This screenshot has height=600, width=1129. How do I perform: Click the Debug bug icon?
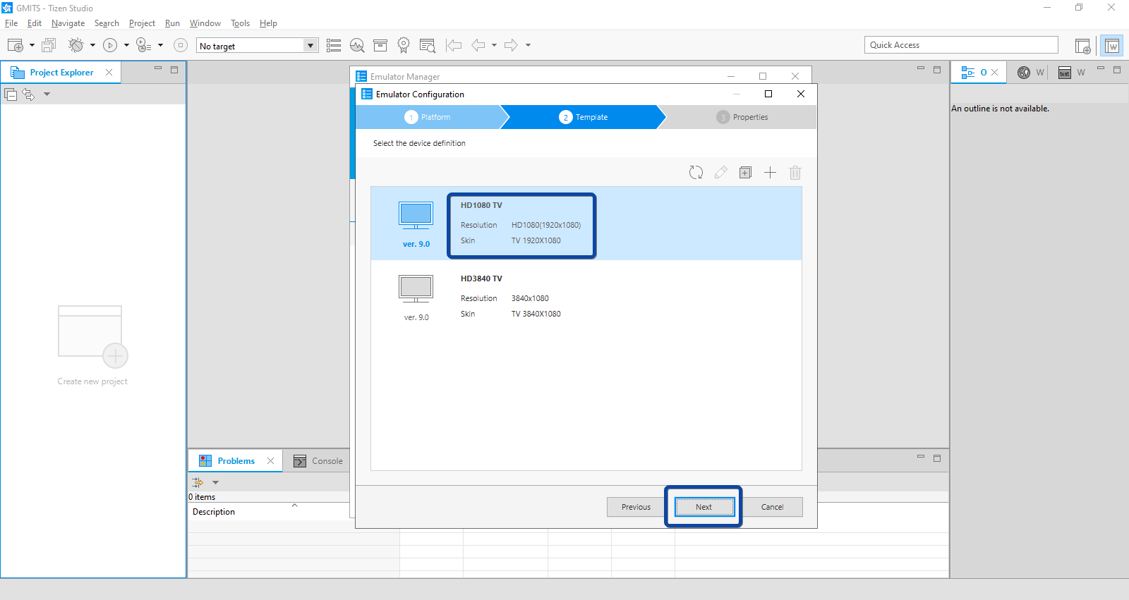click(x=76, y=45)
